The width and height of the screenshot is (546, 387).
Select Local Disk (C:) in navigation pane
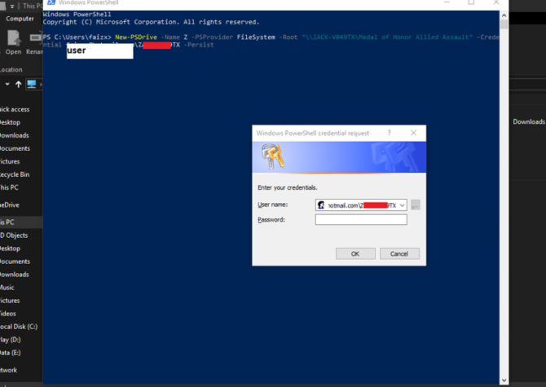click(19, 326)
